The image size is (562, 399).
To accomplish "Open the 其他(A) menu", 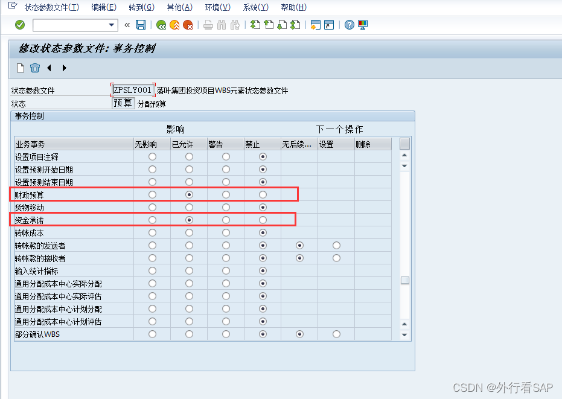I will click(179, 7).
